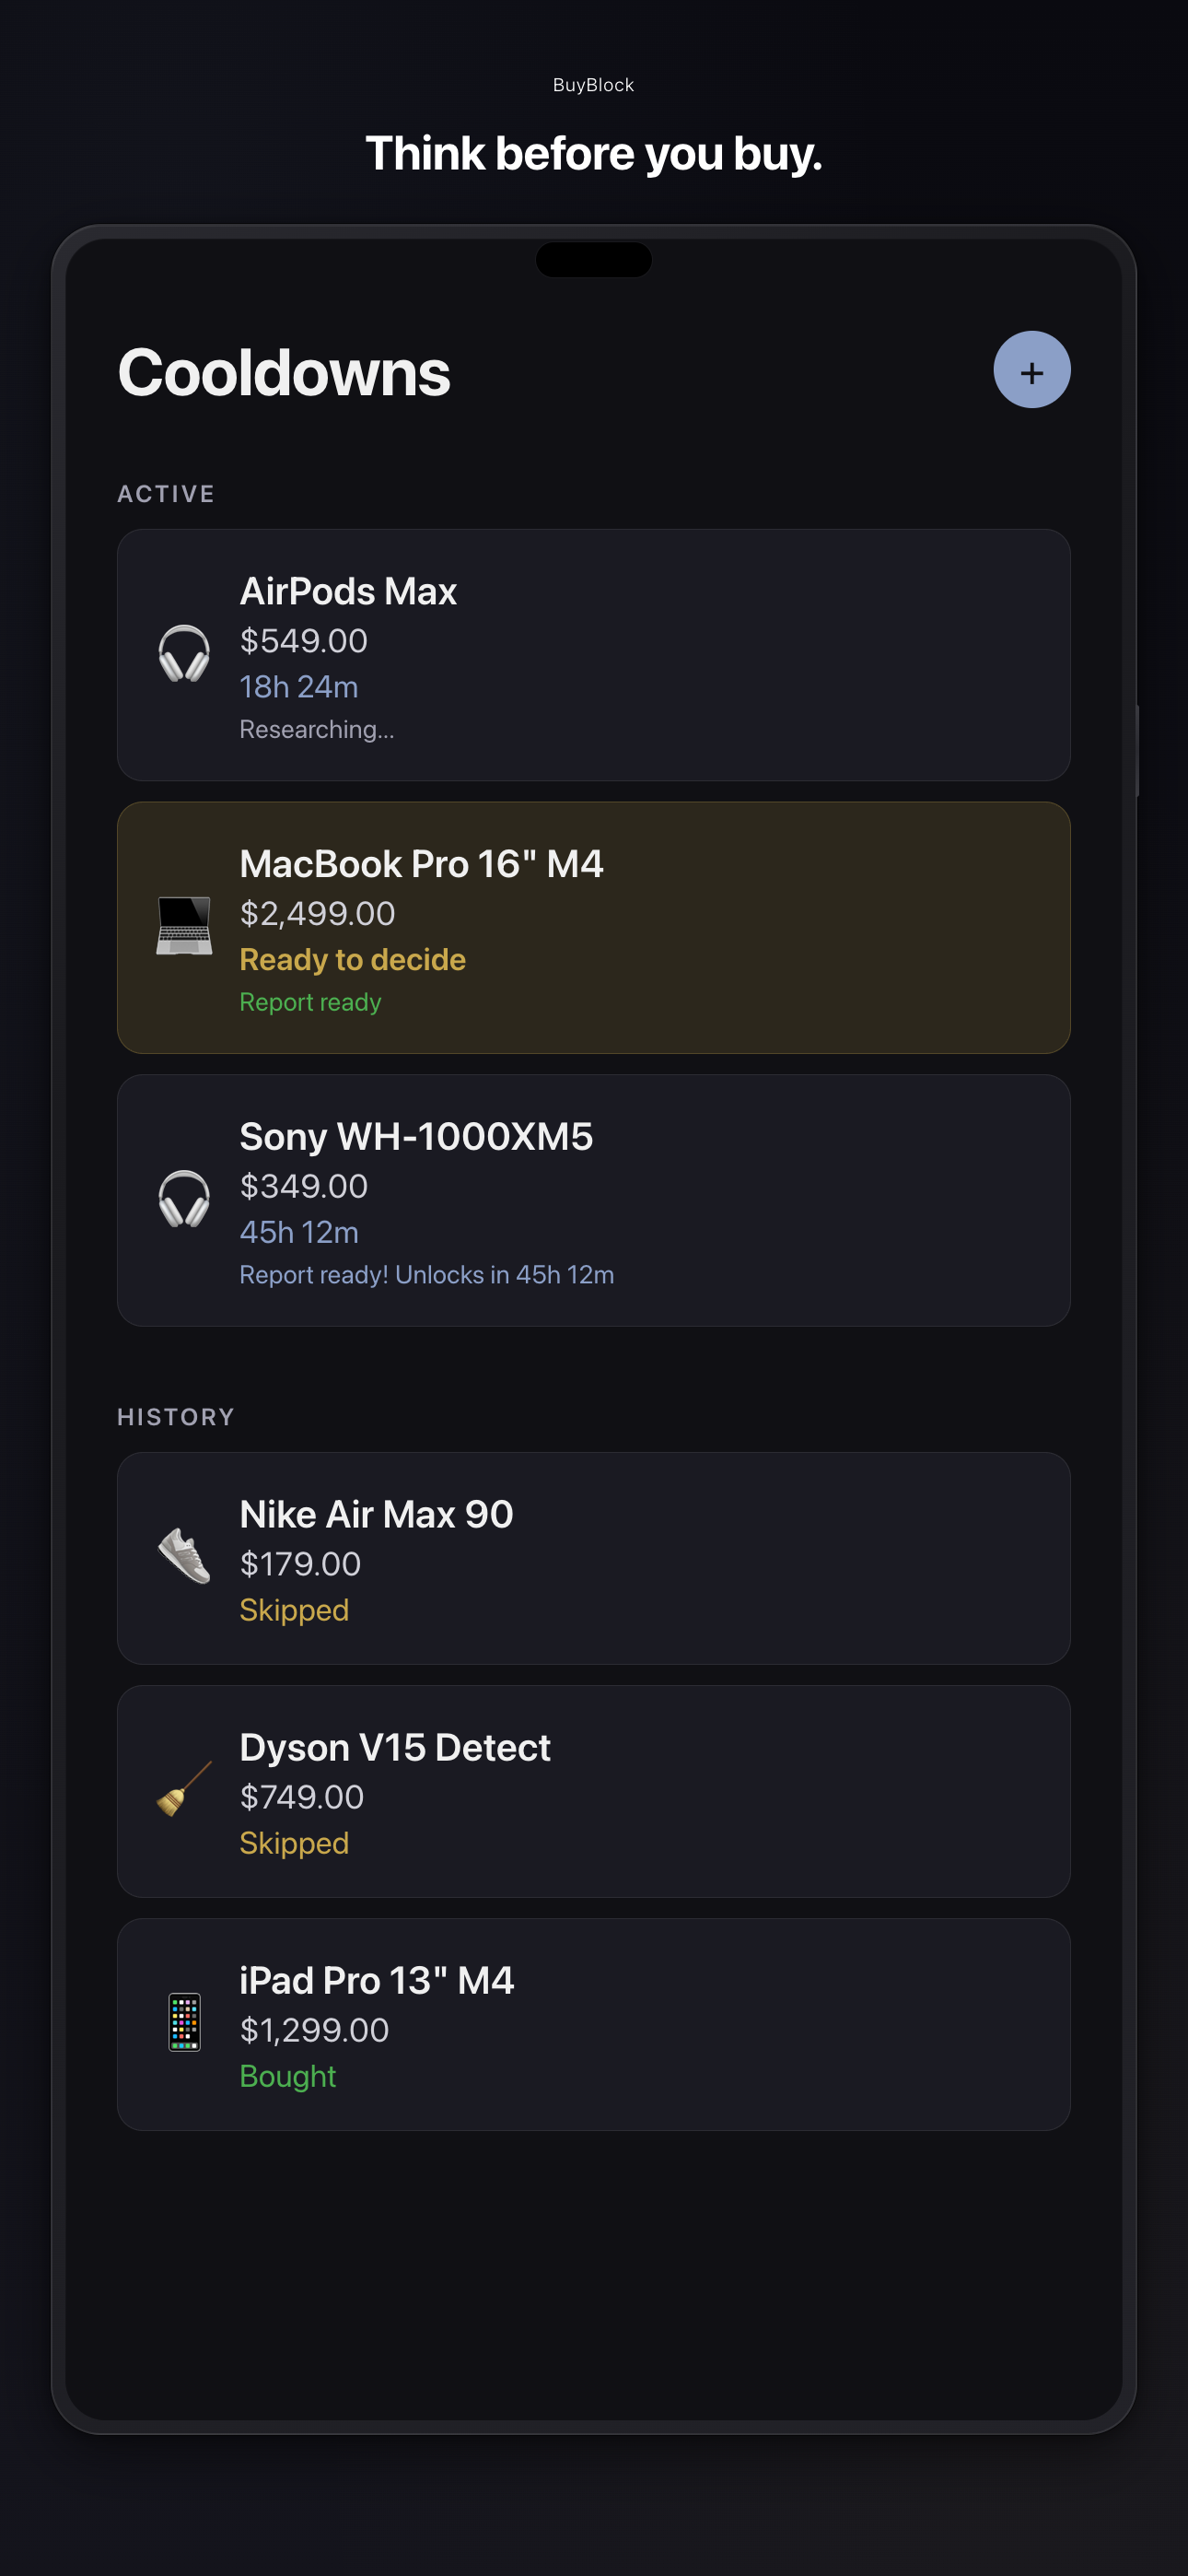Open the MacBook Report ready link
Image resolution: width=1188 pixels, height=2576 pixels.
coord(310,1002)
